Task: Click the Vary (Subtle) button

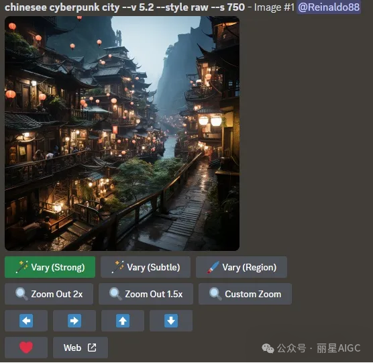Action: pyautogui.click(x=146, y=267)
